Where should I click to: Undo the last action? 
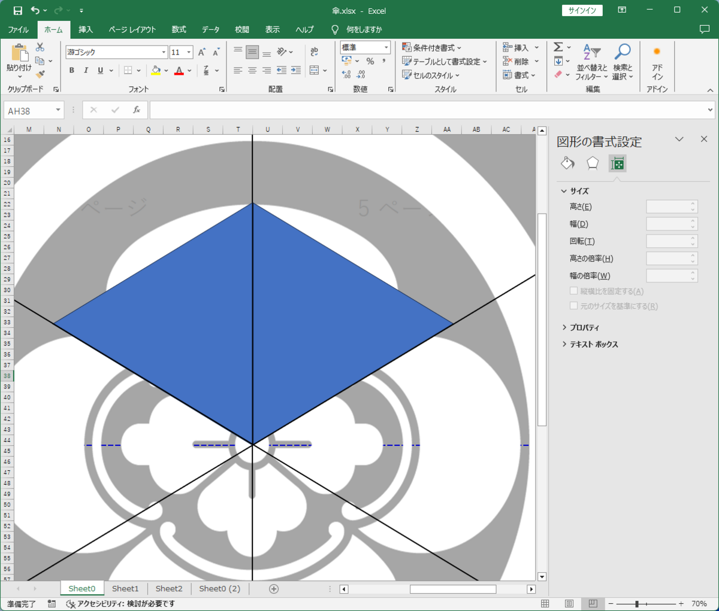(x=35, y=11)
